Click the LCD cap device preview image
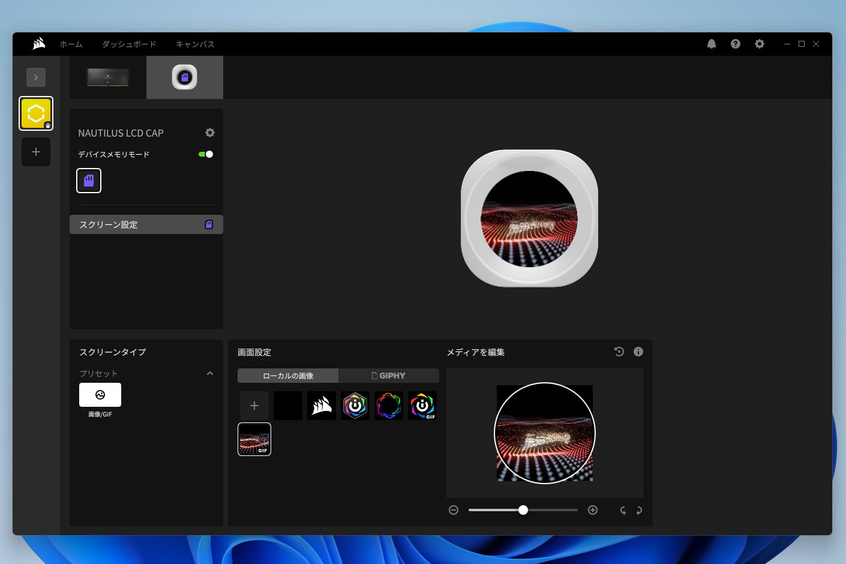Screen dimensions: 846x564 529,218
